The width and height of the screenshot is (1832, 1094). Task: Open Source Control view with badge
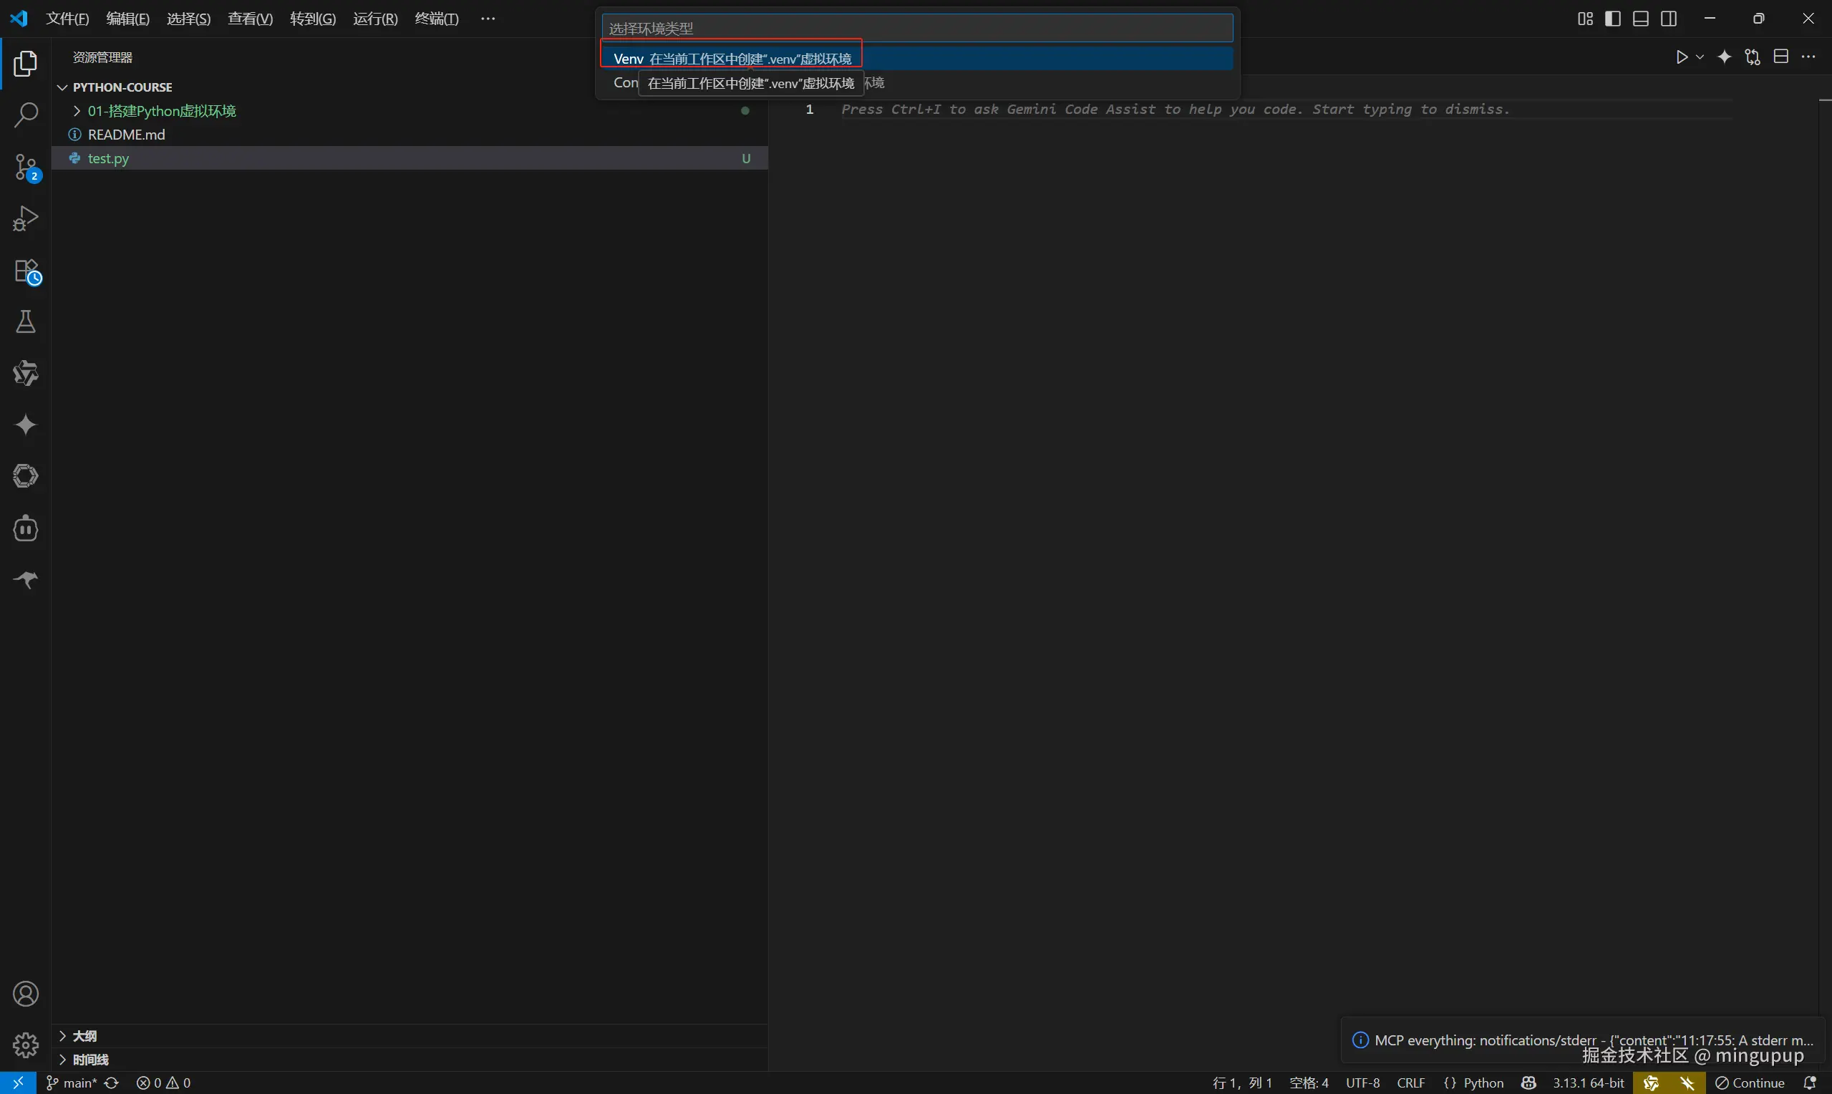pos(26,168)
